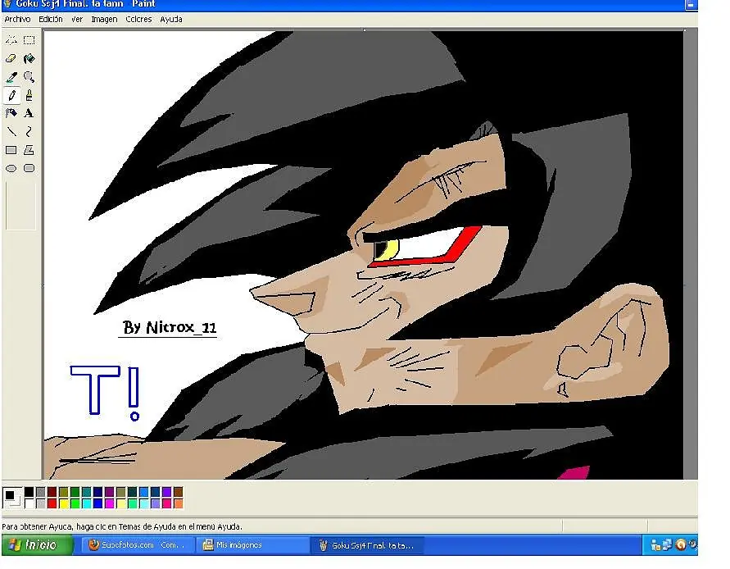Click the Goku Ssj4 Final Paint taskbar button
Screen dimensions: 730x569
[368, 544]
